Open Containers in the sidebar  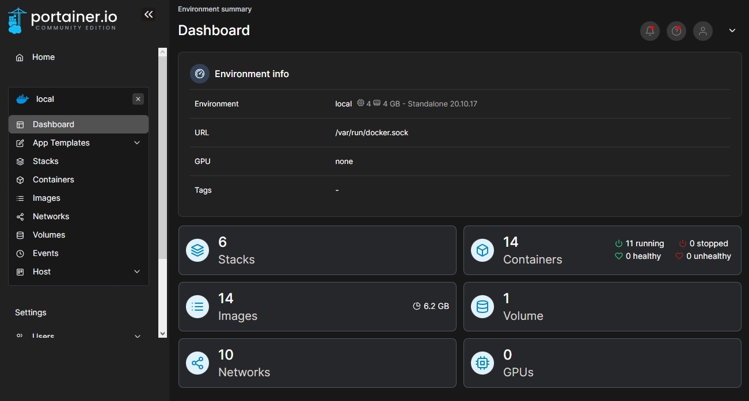tap(53, 180)
